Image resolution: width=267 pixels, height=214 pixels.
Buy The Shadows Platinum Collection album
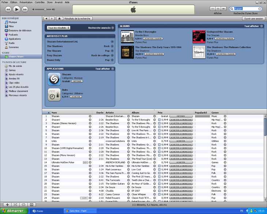click(226, 54)
